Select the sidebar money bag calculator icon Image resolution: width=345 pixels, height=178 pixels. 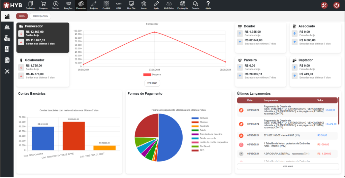click(x=7, y=38)
